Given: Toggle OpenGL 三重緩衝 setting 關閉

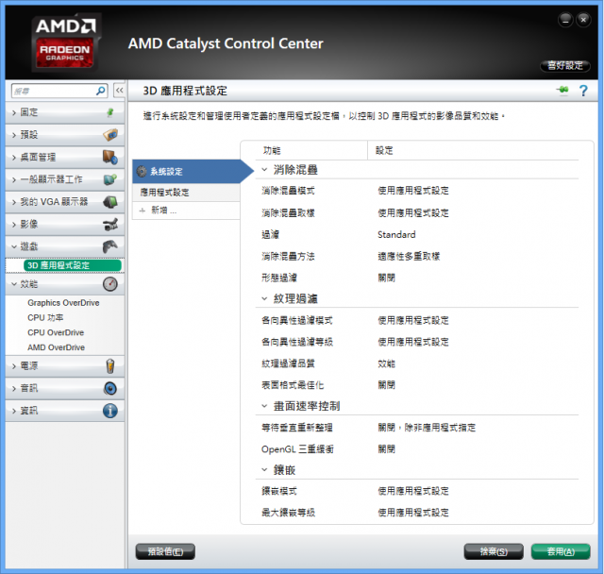Looking at the screenshot, I should [386, 449].
